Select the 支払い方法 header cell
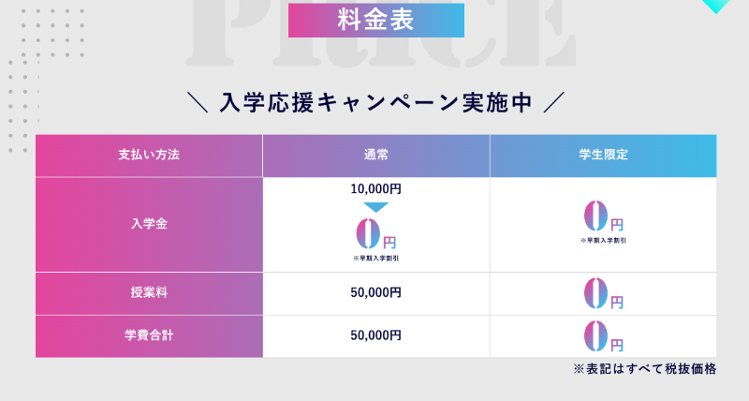The image size is (749, 401). tap(149, 155)
